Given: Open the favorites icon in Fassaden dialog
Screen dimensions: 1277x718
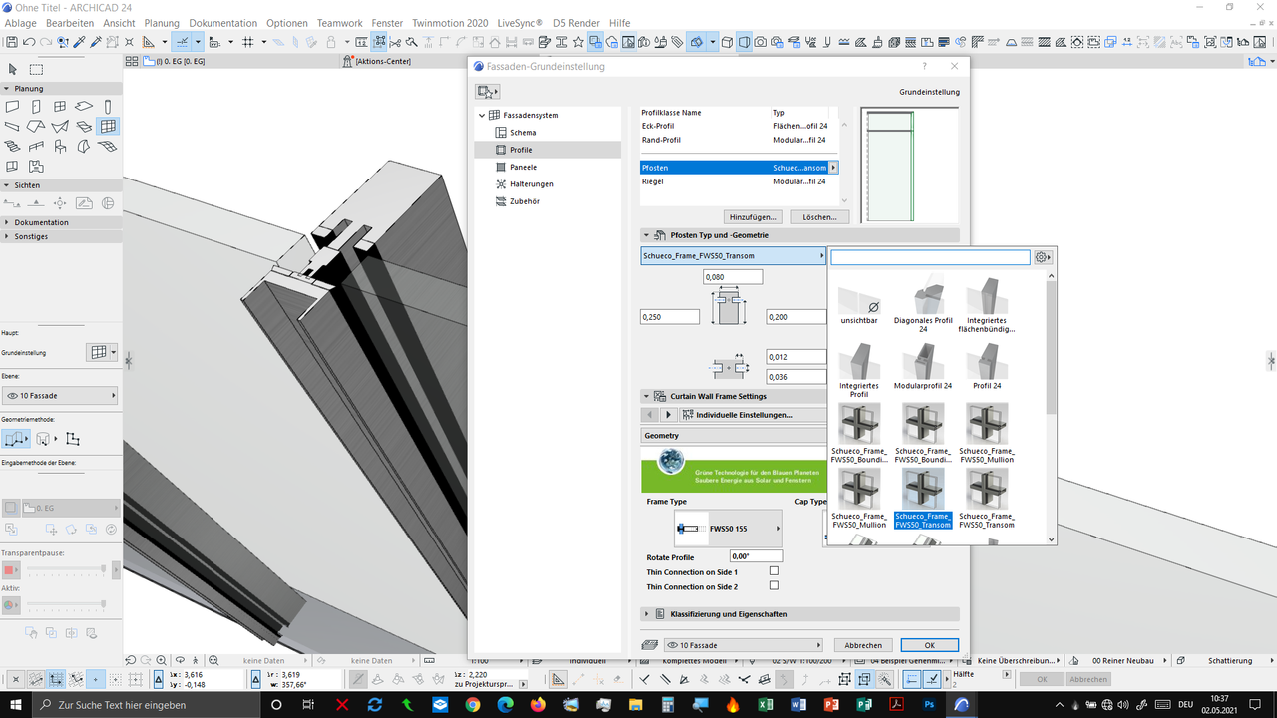Looking at the screenshot, I should (x=487, y=92).
